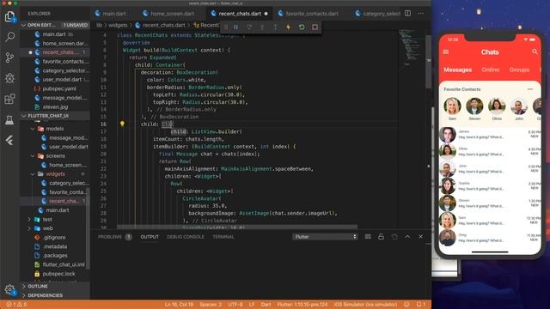The height and width of the screenshot is (309, 550).
Task: Tap the Favorite Contacts more dots
Action: click(530, 89)
